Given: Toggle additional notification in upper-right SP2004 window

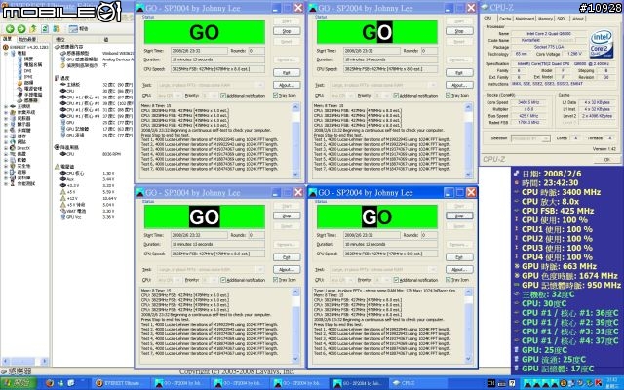Looking at the screenshot, I should 396,96.
